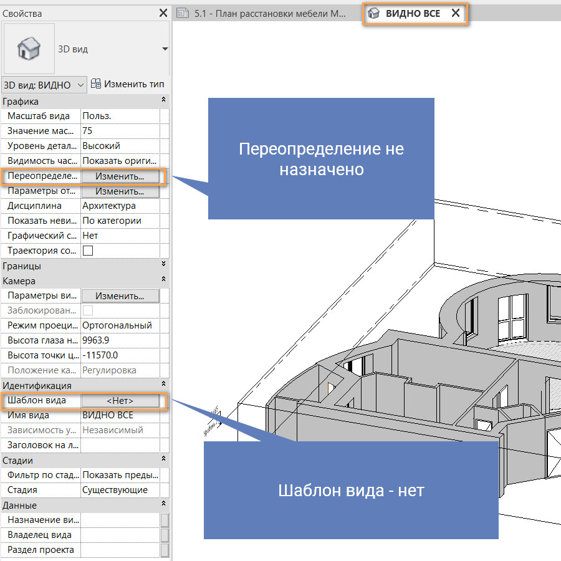Click the Фильтр по стадиям value
Viewport: 561px width, 561px height.
coord(120,475)
